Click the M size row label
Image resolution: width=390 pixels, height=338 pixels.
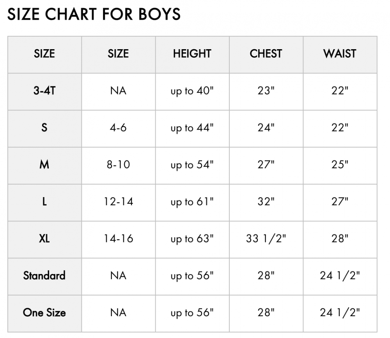coord(44,165)
